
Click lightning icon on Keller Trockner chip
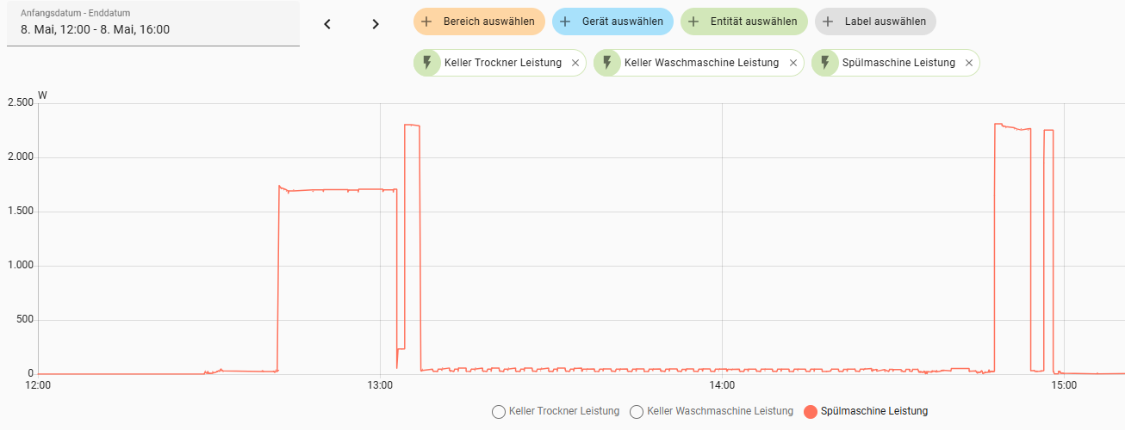coord(426,63)
